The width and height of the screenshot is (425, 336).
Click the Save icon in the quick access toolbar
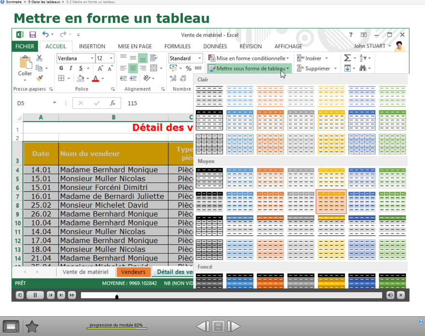pos(32,35)
